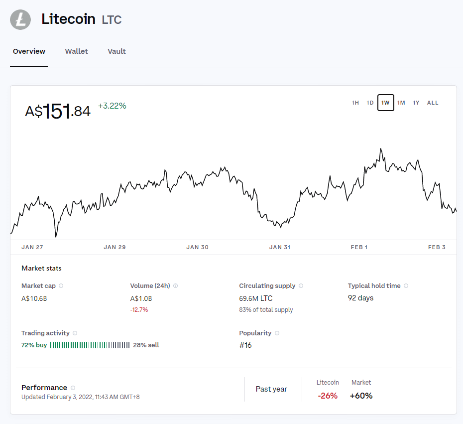The width and height of the screenshot is (463, 424).
Task: Go to the Overview tab
Action: pyautogui.click(x=29, y=51)
